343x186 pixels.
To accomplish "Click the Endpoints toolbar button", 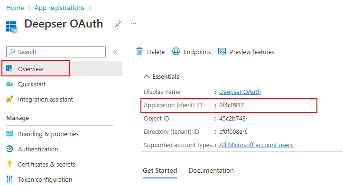I will [191, 52].
